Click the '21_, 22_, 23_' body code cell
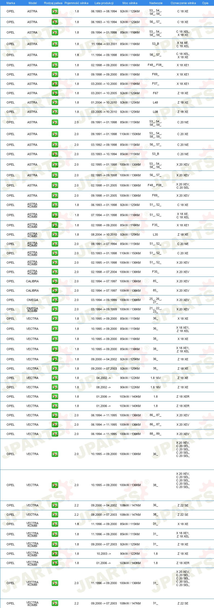This screenshot has height=608, width=214. tap(155, 310)
